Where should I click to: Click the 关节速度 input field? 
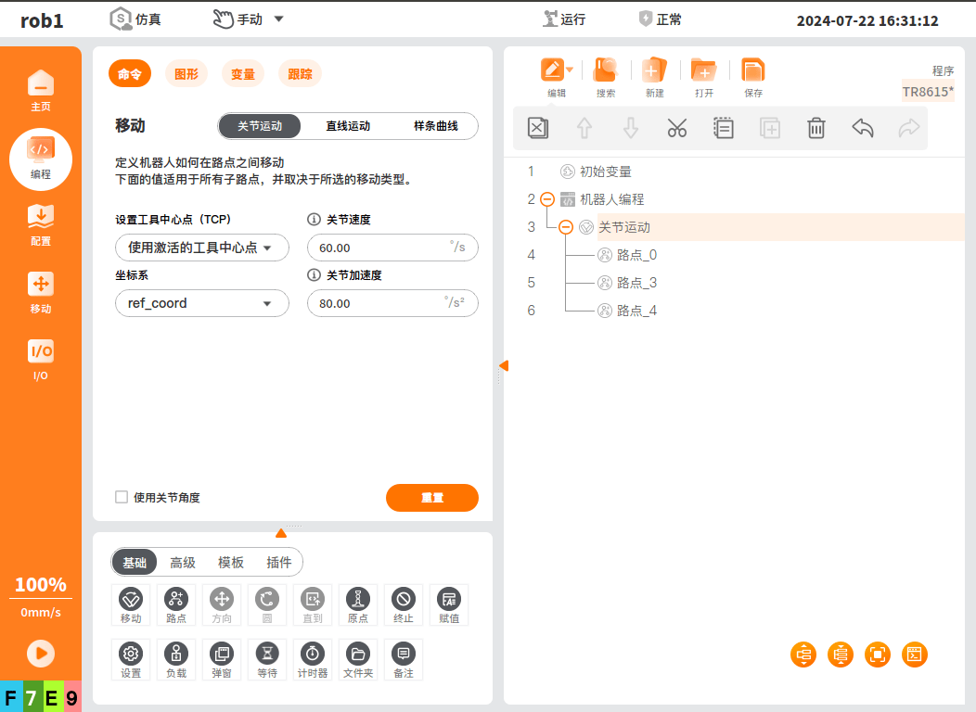380,248
